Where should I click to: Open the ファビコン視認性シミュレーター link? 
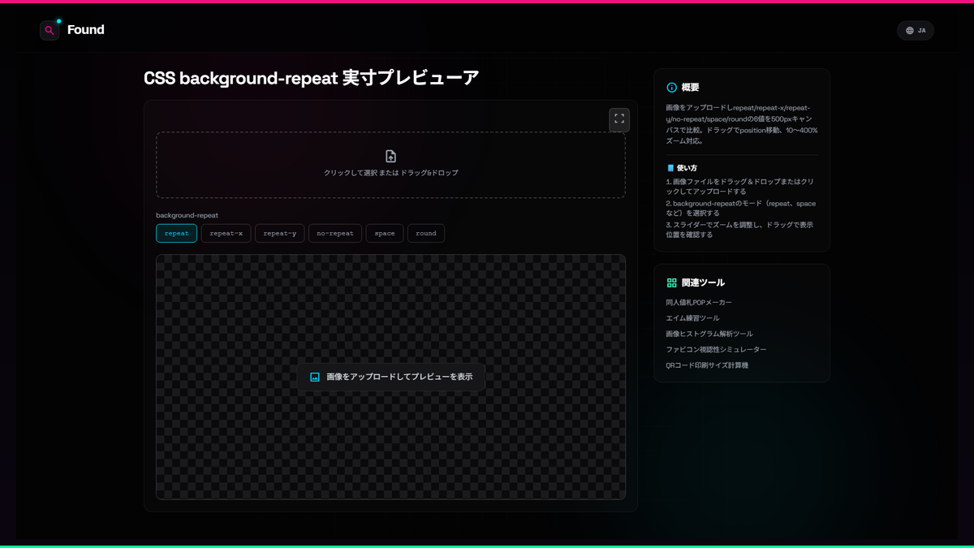tap(716, 349)
